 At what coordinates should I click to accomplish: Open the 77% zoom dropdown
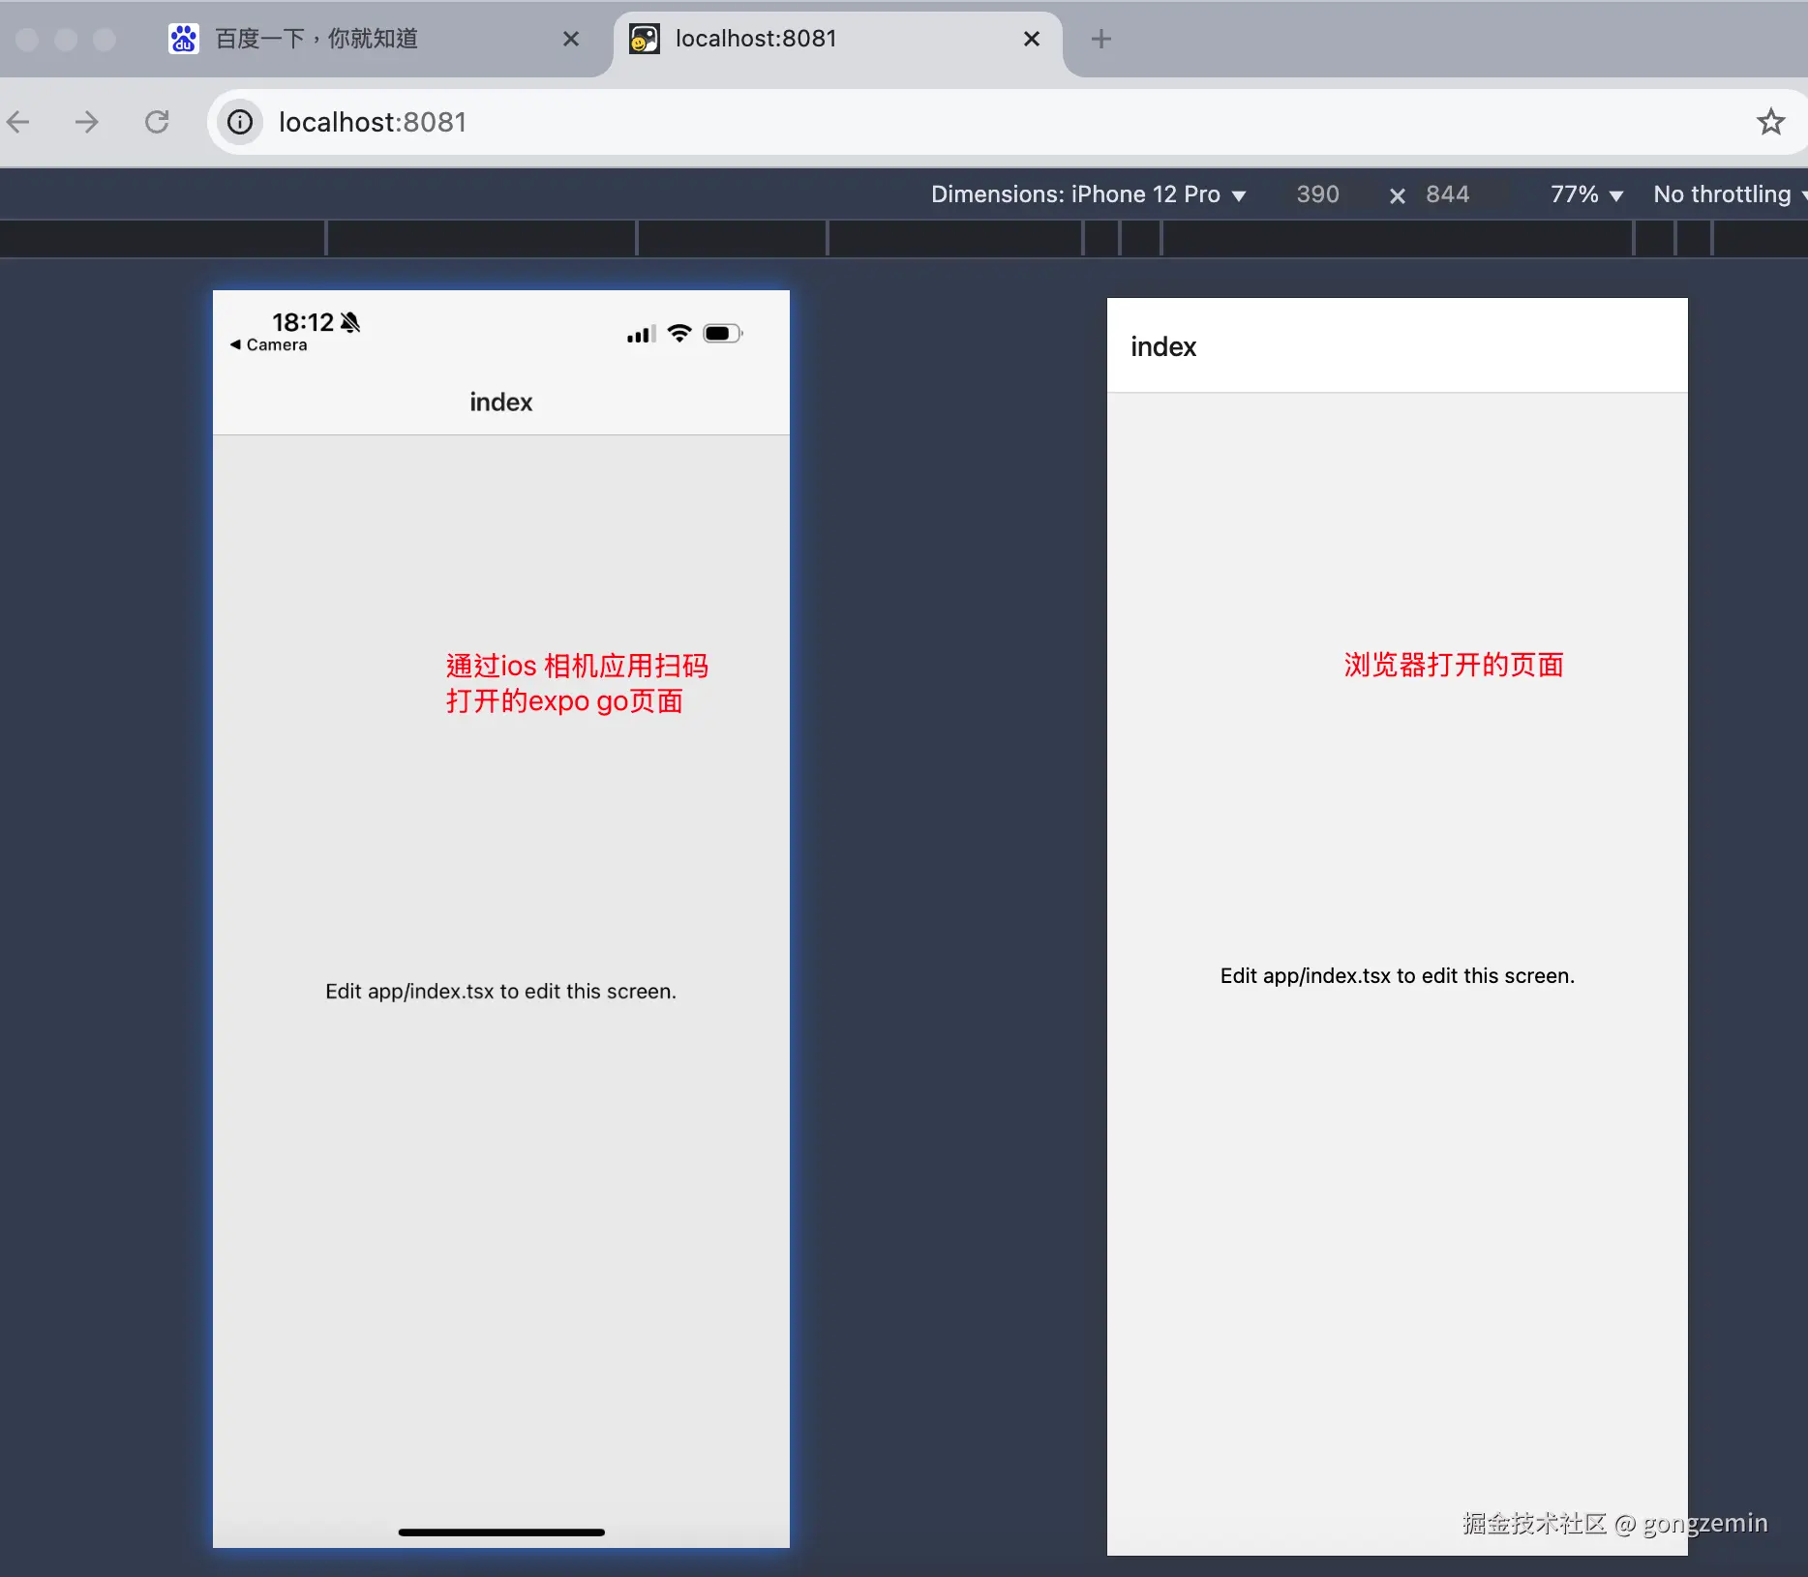tap(1586, 194)
